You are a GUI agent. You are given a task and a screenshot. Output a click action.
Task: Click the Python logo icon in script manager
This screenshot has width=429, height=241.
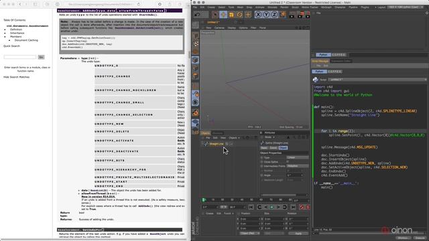[x=316, y=80]
